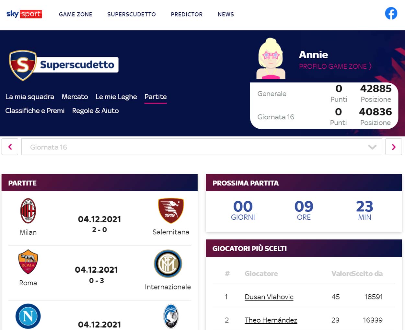
Task: Go to next giornata arrow
Action: point(394,147)
